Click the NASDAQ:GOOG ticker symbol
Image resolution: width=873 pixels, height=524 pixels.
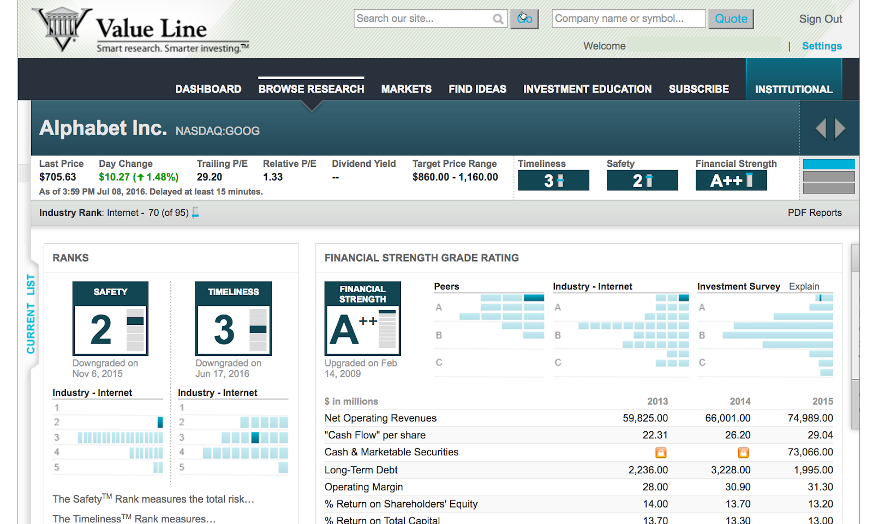point(218,131)
